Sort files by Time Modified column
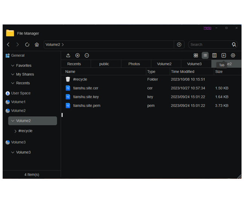This screenshot has height=207, width=244. [x=183, y=72]
